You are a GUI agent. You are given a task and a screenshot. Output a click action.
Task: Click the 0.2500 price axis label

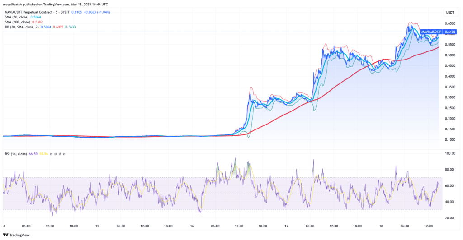tap(450, 108)
